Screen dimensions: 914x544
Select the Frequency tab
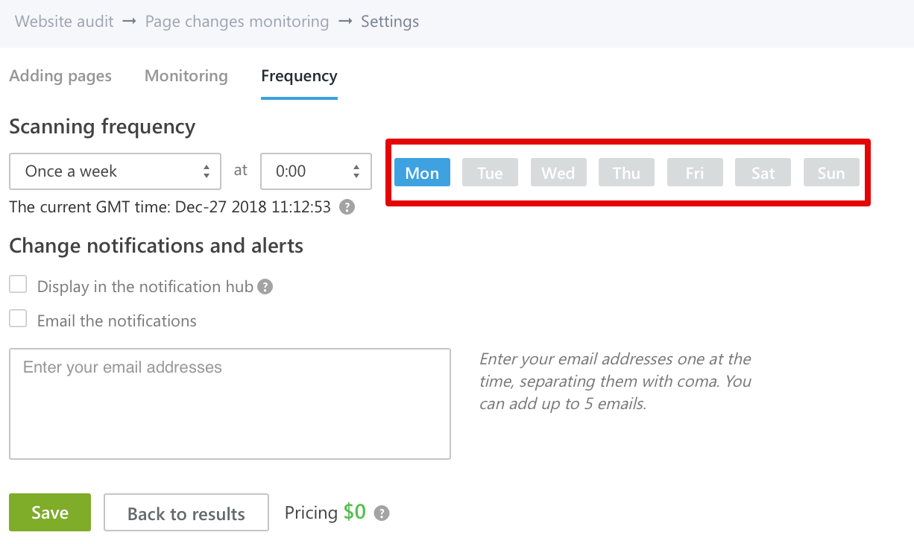coord(299,76)
